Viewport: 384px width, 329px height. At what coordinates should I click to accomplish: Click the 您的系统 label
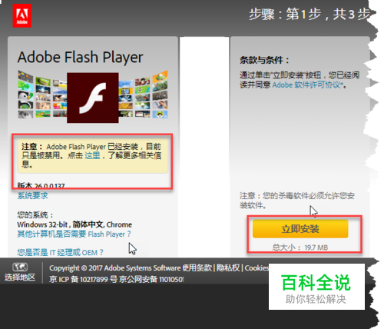(x=35, y=214)
